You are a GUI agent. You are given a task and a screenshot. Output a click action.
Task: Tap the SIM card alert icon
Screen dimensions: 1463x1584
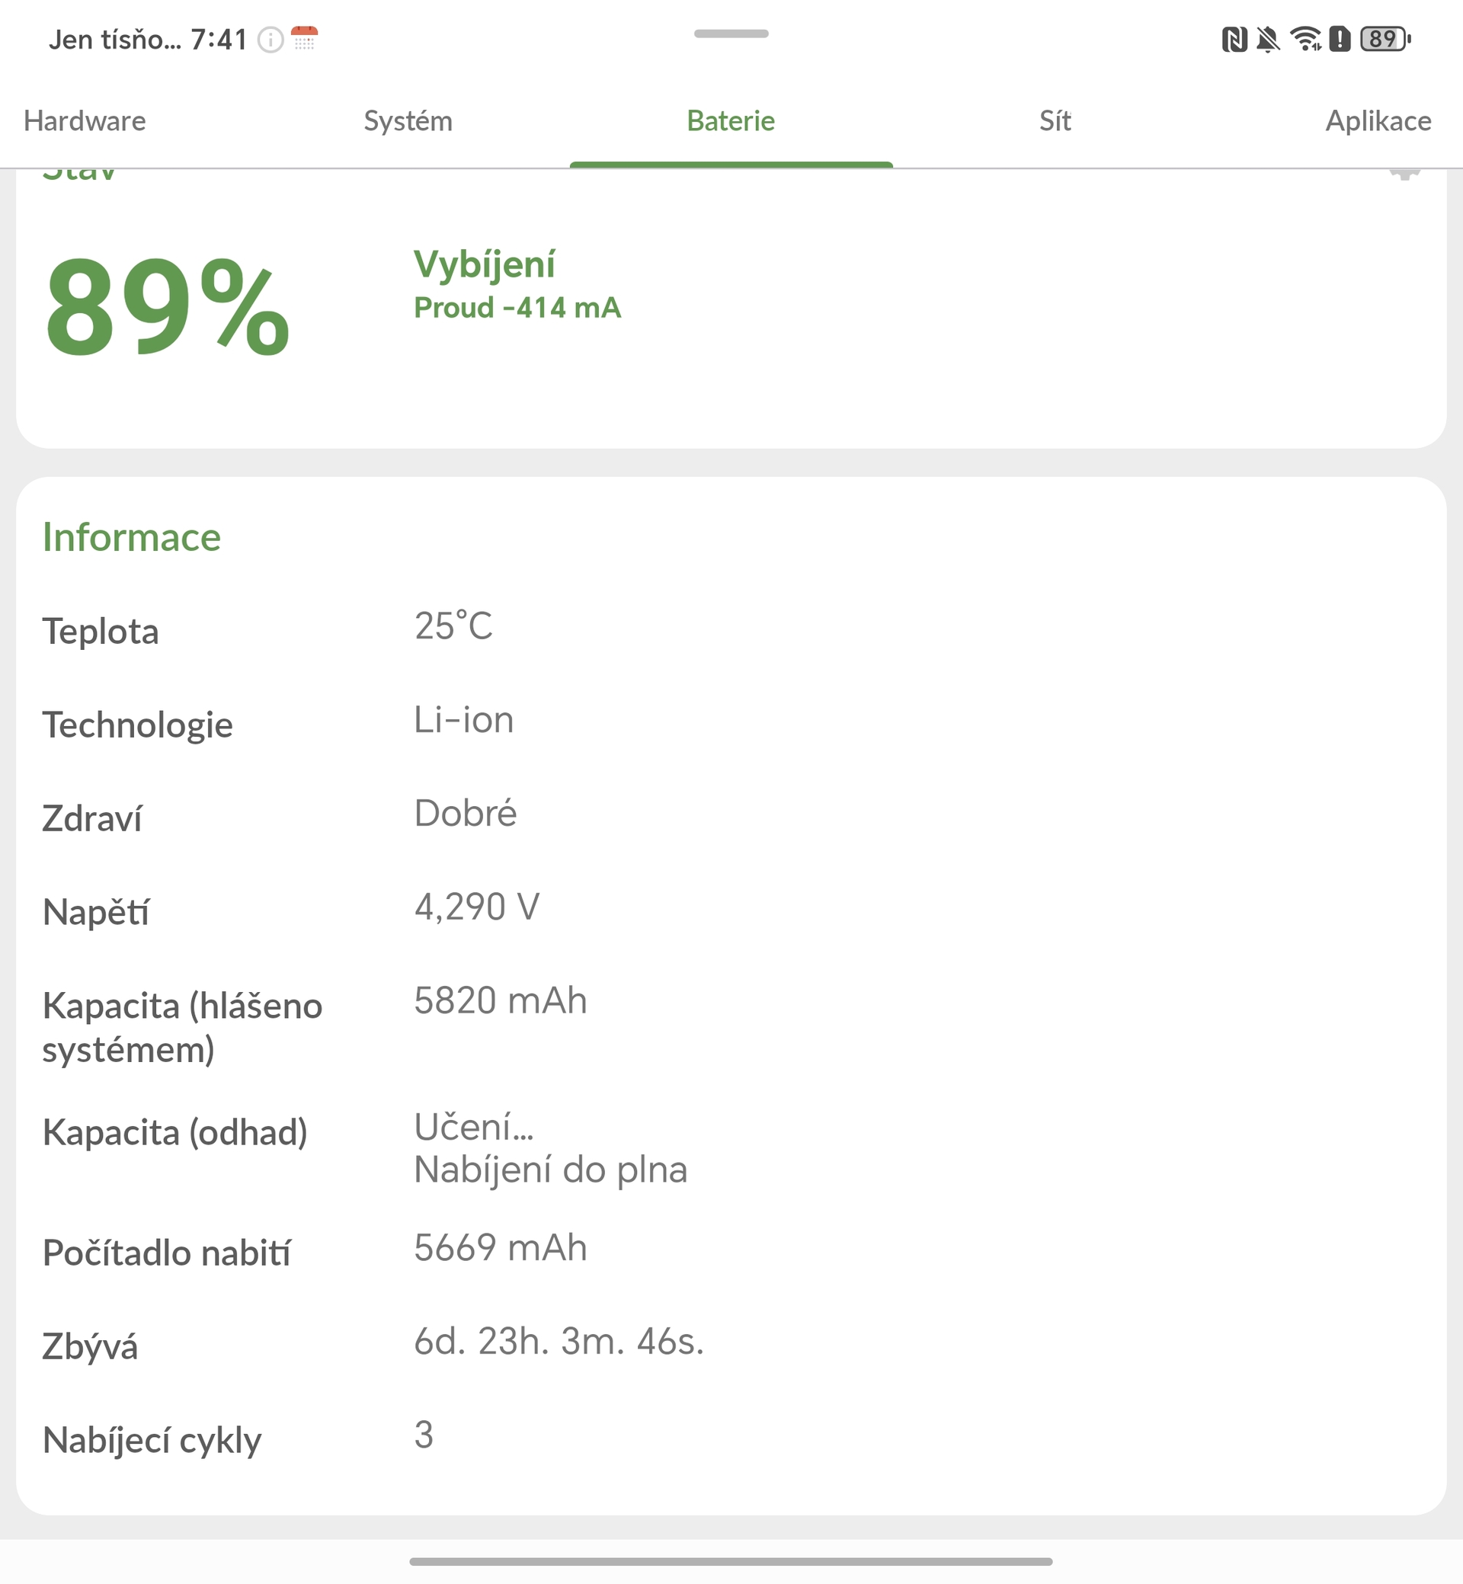point(1340,39)
